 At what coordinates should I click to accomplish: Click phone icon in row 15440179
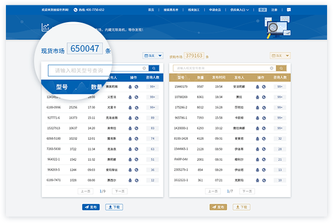click(264, 87)
